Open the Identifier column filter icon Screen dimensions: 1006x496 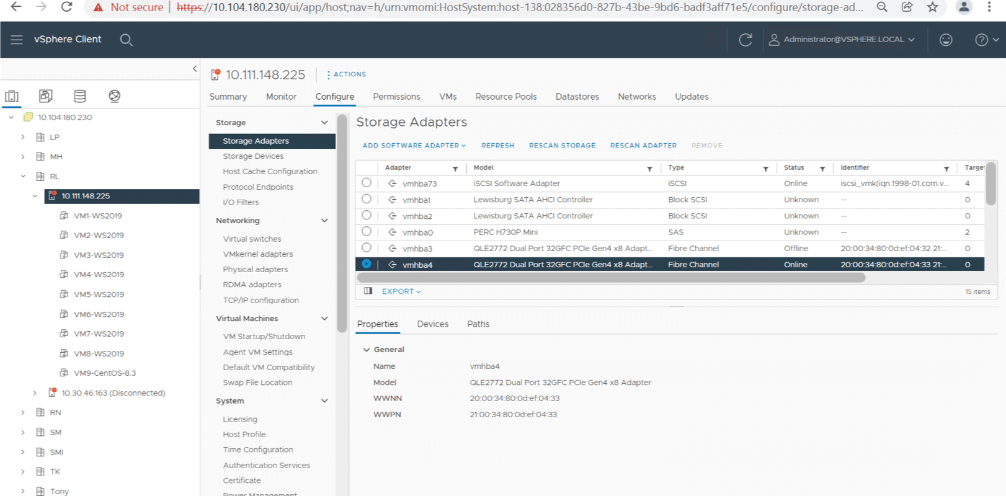946,169
